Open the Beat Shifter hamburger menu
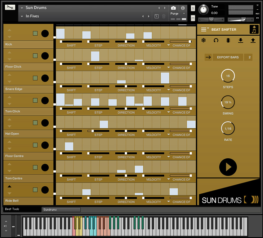The width and height of the screenshot is (263, 238). [204, 29]
